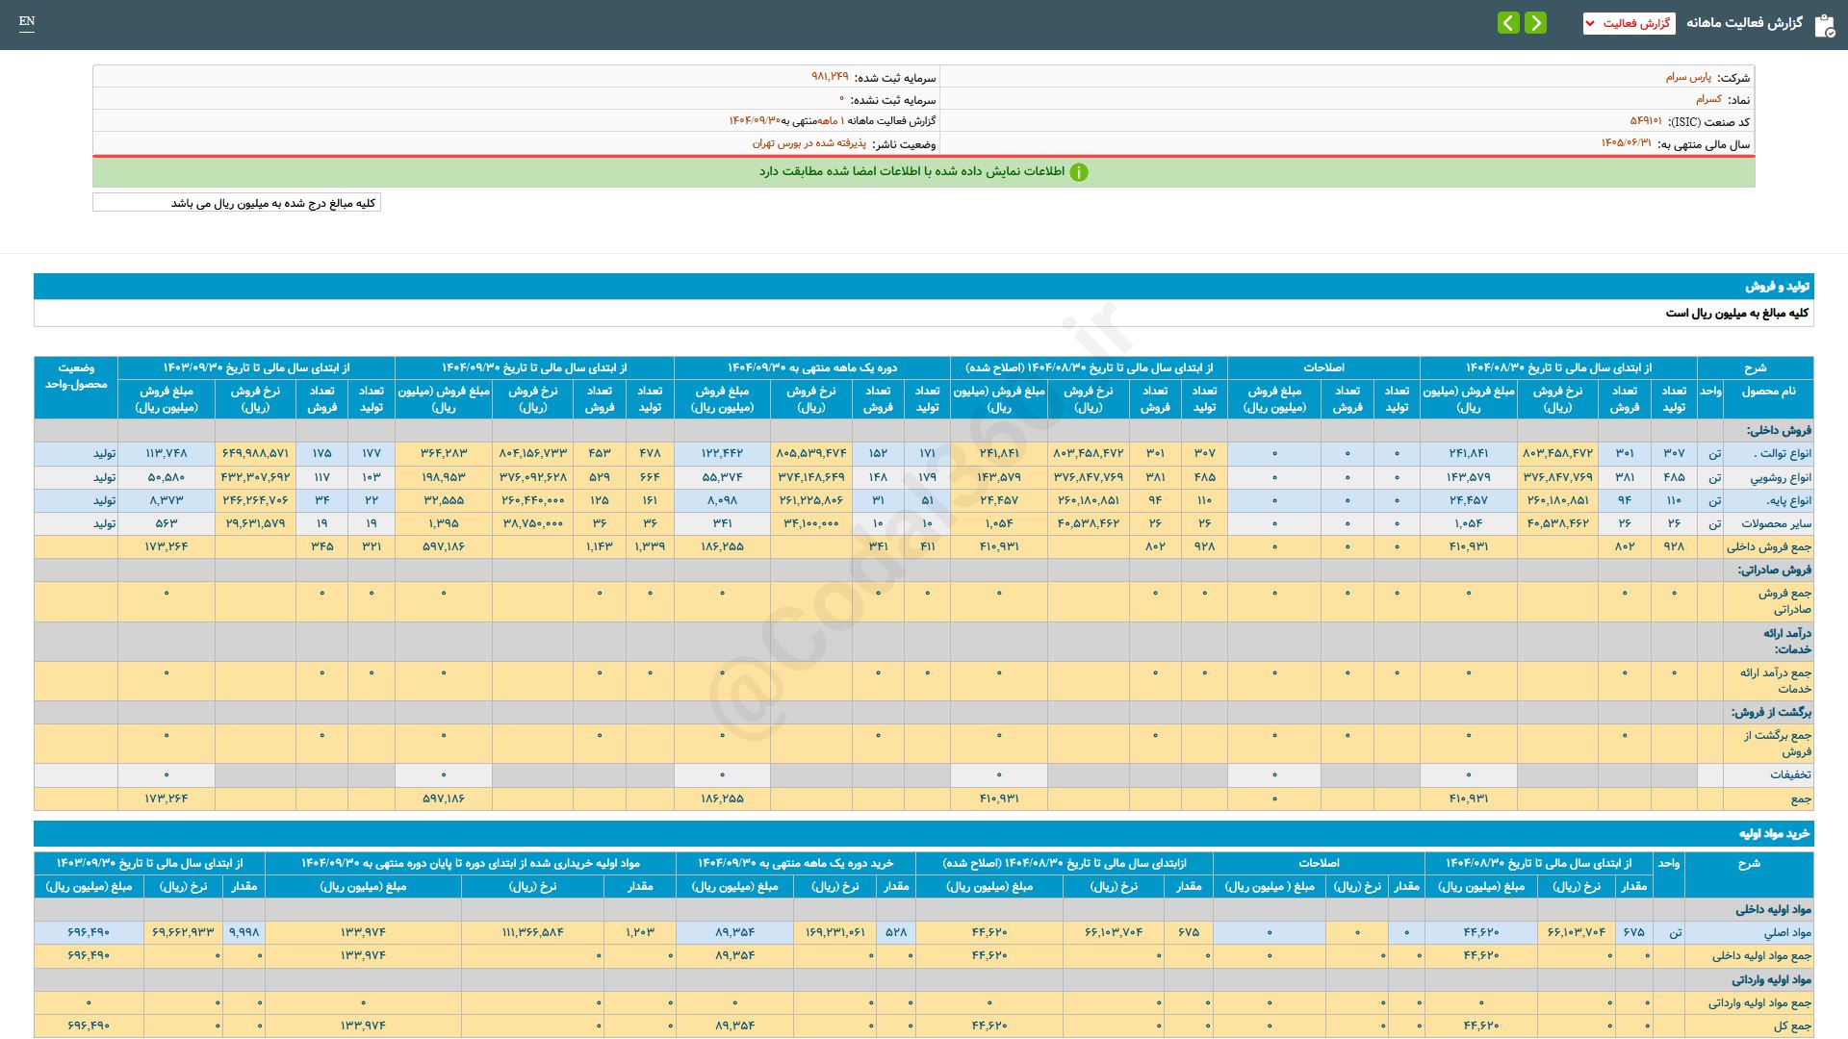Click the symbol کسرام value
Viewport: 1848px width, 1039px height.
tap(1708, 99)
